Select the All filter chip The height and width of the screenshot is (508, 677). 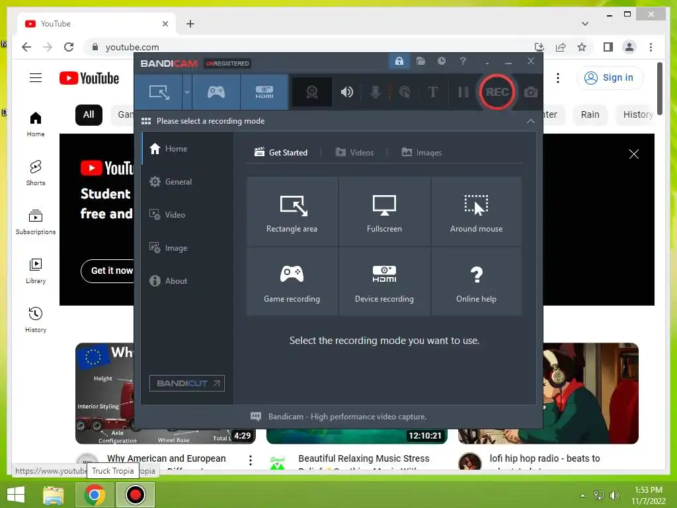(89, 115)
